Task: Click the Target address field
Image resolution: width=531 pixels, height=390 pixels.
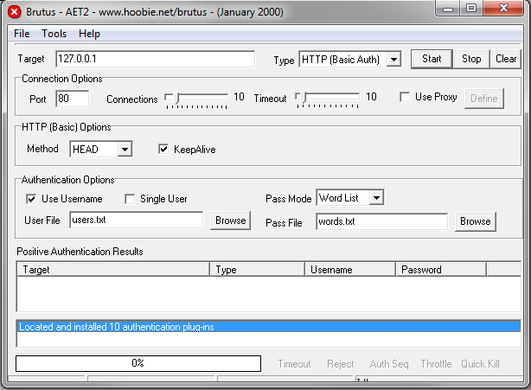Action: [155, 59]
